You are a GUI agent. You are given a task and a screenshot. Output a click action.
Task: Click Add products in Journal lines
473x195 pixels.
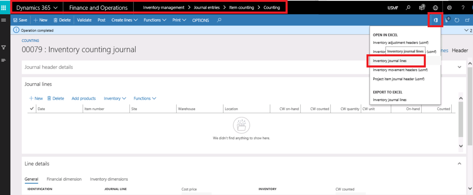[84, 98]
